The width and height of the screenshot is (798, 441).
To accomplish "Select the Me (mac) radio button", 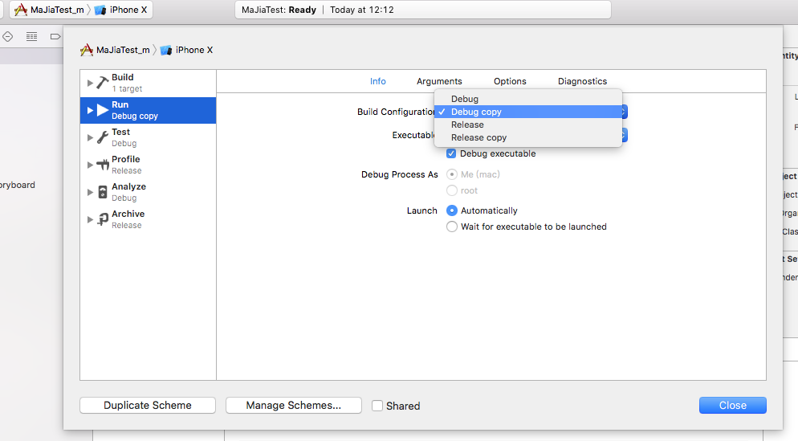I will coord(451,174).
